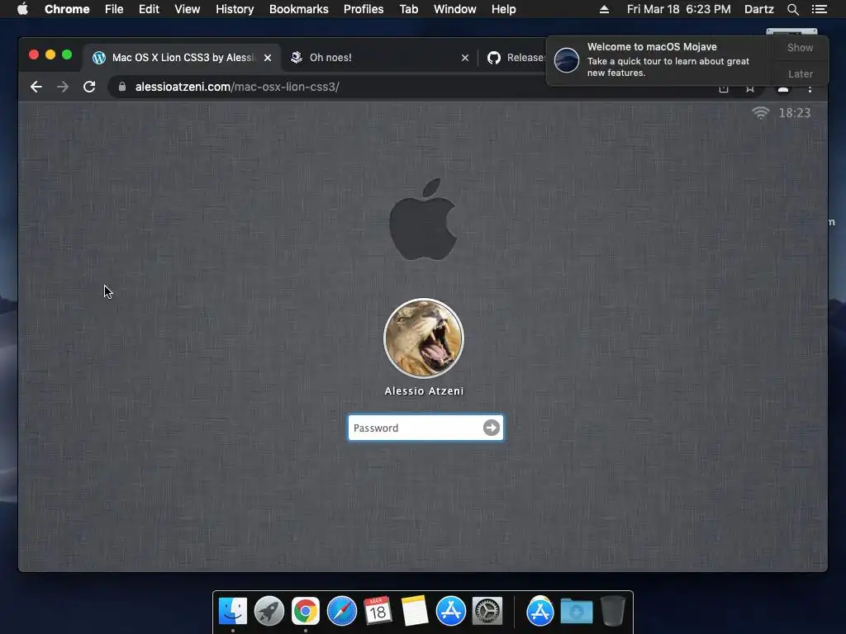Open the App Store icon beside Downloads folder

pyautogui.click(x=540, y=611)
